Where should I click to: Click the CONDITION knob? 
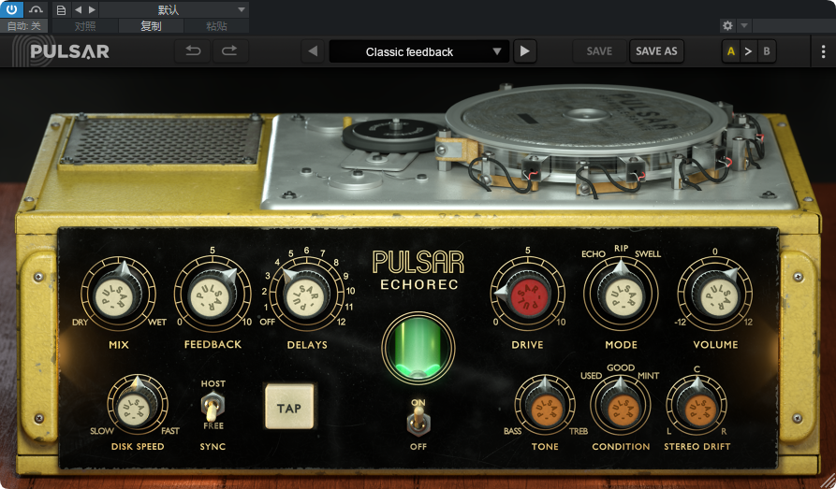click(621, 406)
